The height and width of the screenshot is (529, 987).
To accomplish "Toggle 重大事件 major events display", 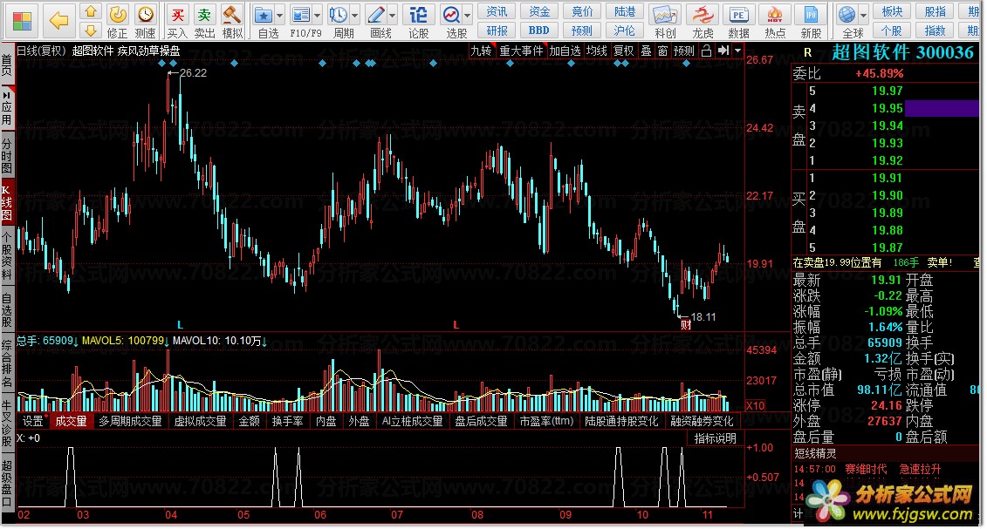I will tap(521, 51).
